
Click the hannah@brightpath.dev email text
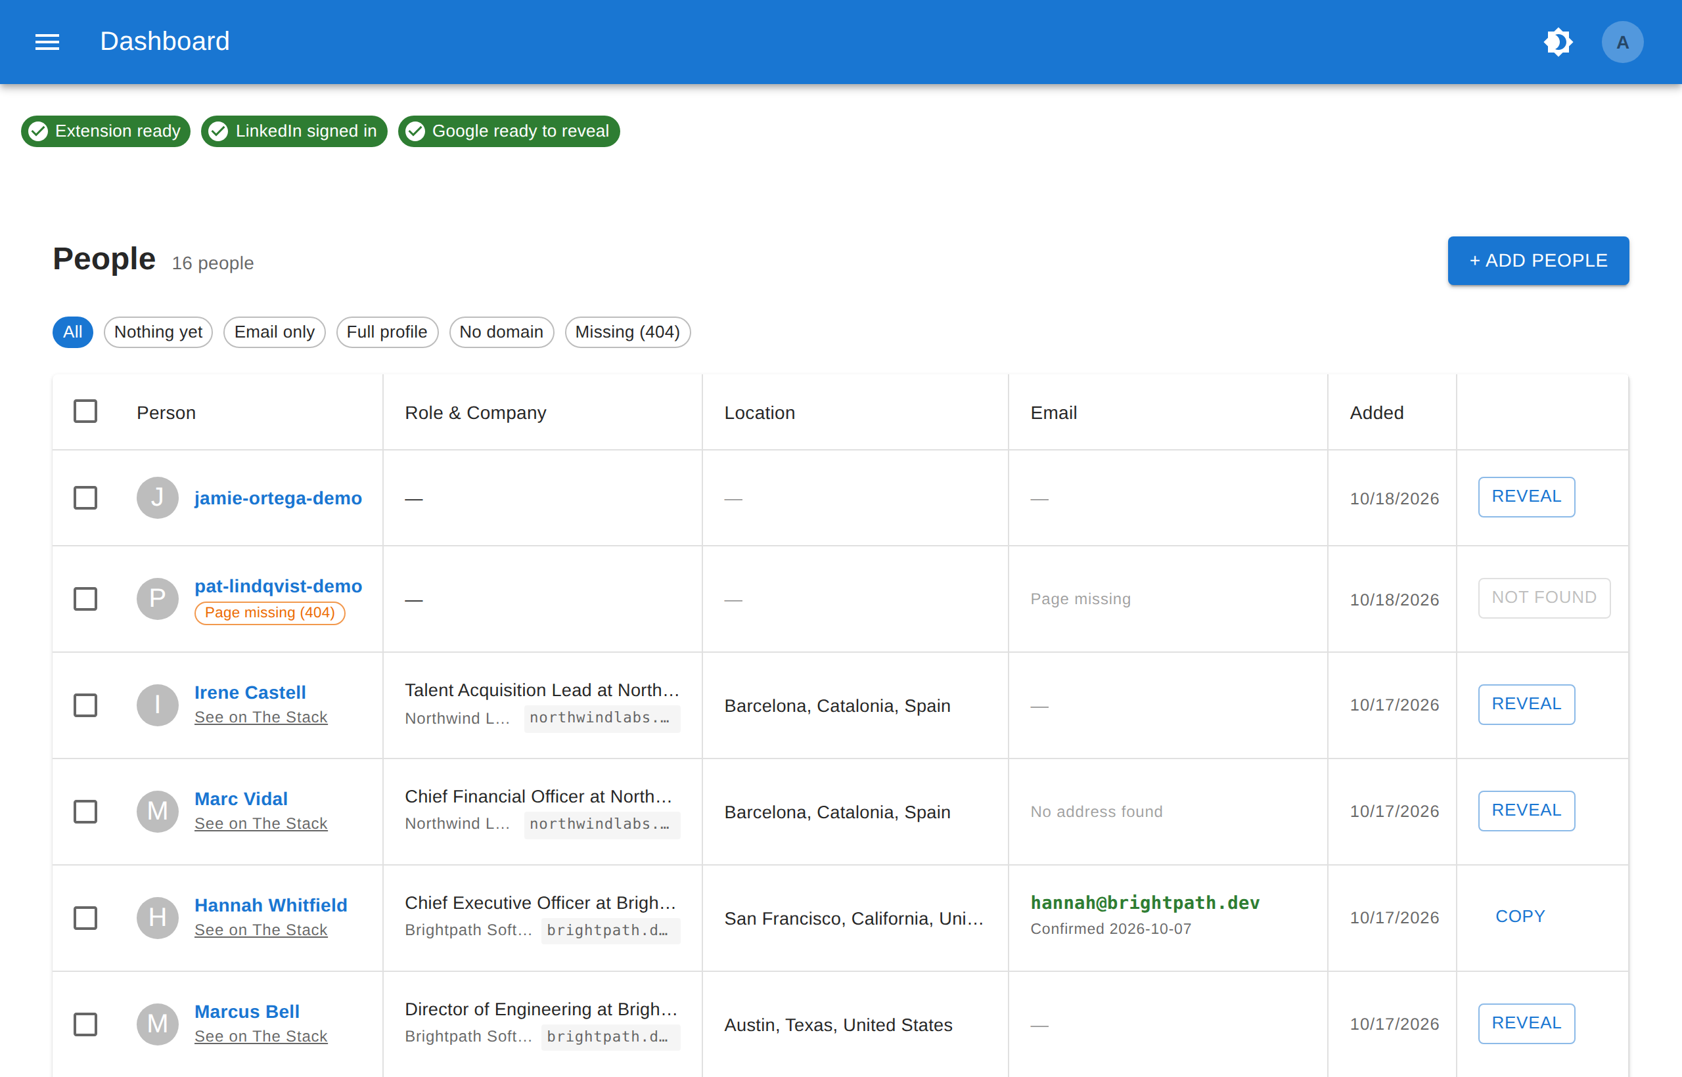coord(1145,903)
